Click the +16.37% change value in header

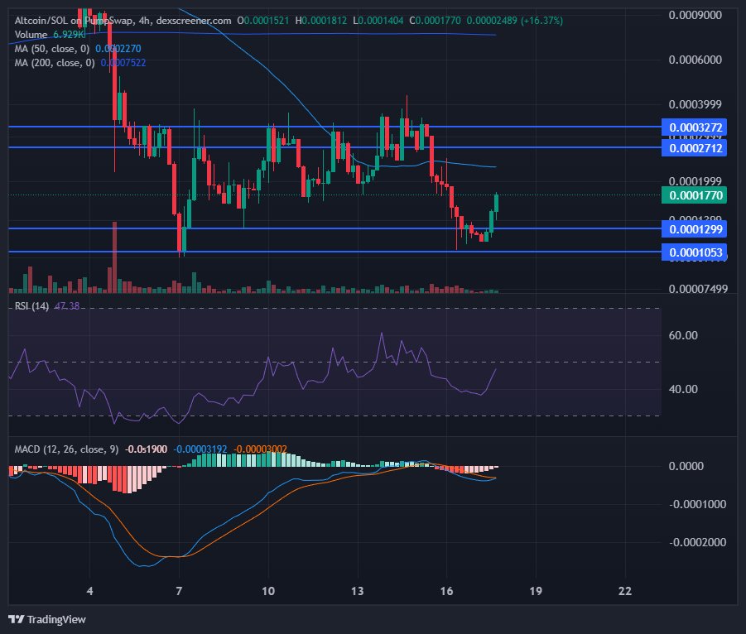541,21
